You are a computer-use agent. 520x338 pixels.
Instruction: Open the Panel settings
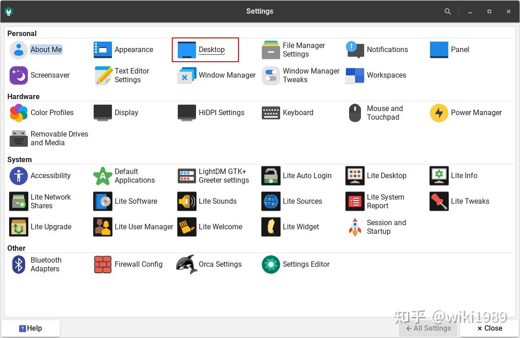coord(460,49)
